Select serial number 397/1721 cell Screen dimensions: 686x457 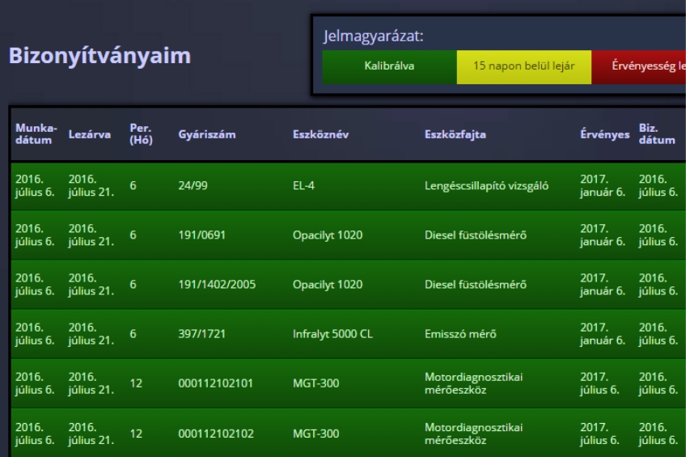click(x=201, y=334)
